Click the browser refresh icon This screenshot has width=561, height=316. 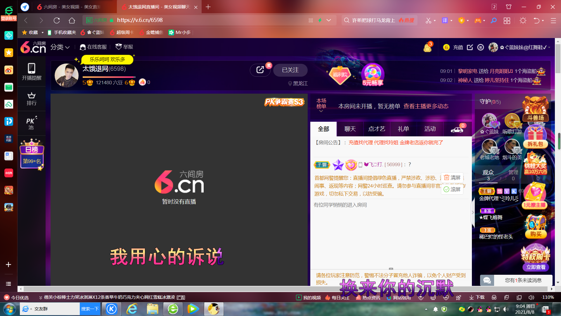(57, 20)
